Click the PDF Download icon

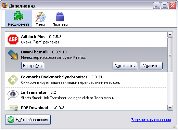[x=13, y=108]
